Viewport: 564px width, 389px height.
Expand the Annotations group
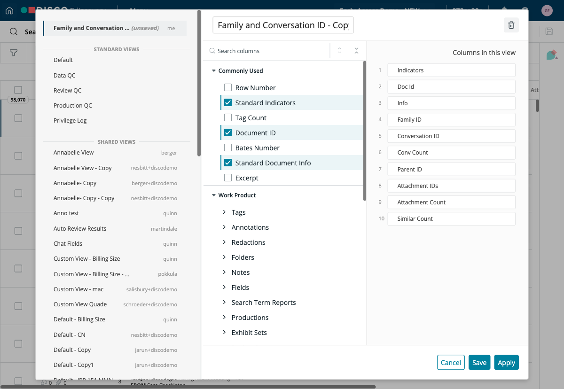point(224,227)
